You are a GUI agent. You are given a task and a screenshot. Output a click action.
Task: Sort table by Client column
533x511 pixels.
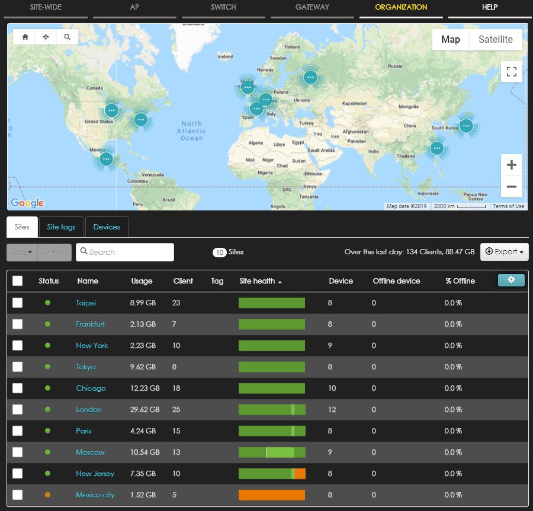pyautogui.click(x=183, y=281)
